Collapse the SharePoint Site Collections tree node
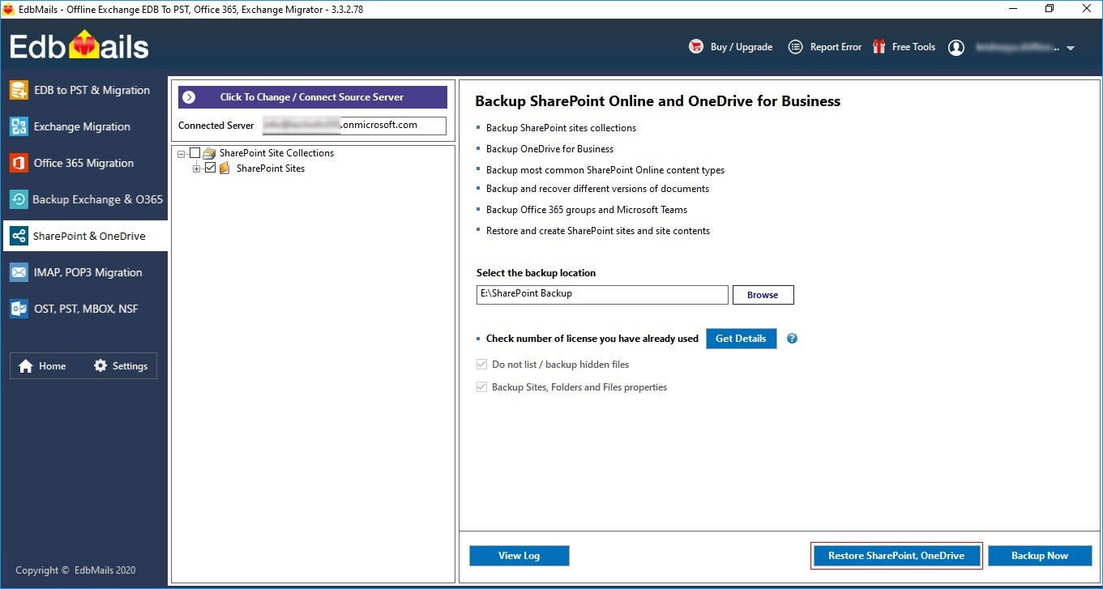The height and width of the screenshot is (589, 1103). [x=182, y=153]
